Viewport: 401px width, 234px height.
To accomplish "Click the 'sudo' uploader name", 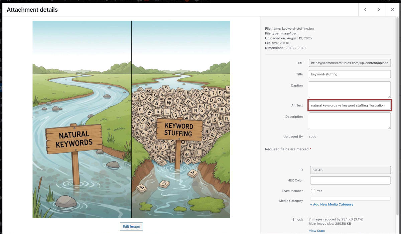I will (312, 137).
